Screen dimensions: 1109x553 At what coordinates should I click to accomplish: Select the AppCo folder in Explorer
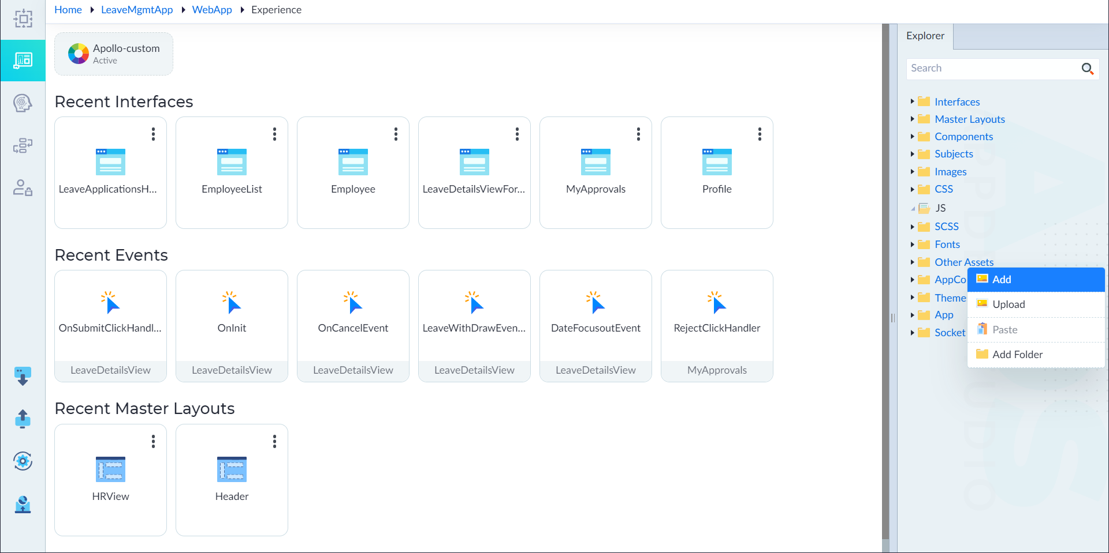pyautogui.click(x=950, y=280)
